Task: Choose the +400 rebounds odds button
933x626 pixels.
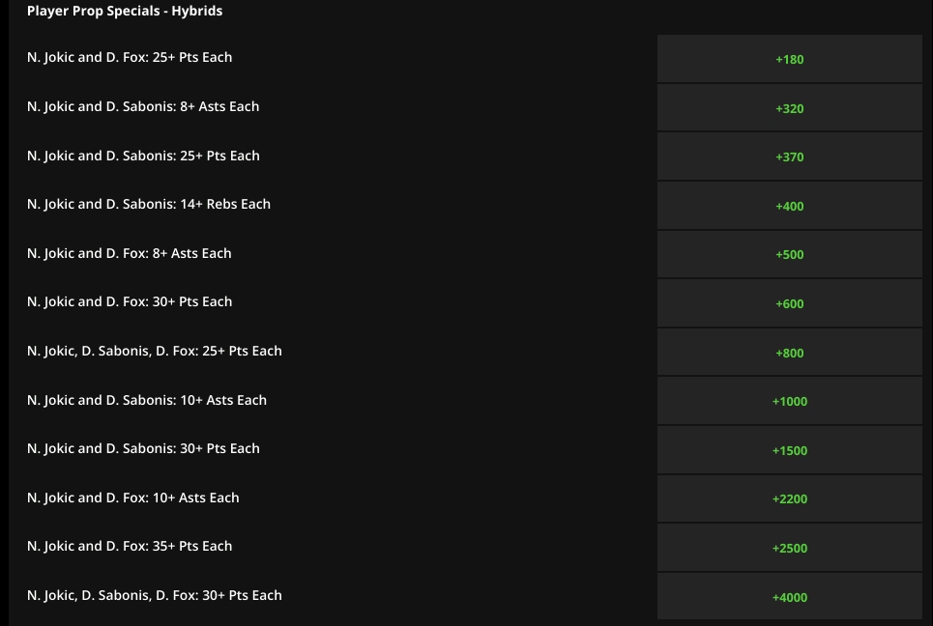Action: [789, 206]
